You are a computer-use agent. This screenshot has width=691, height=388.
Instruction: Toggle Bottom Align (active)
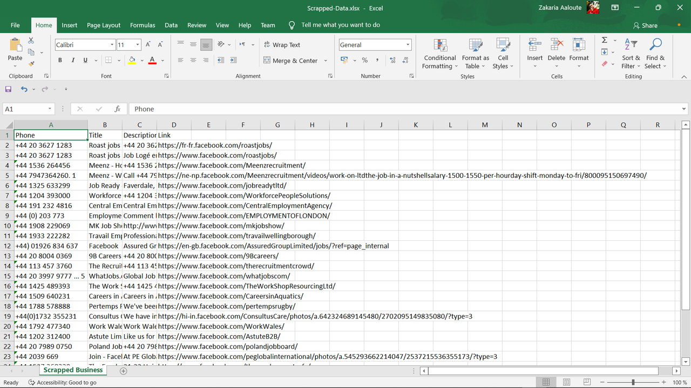(206, 45)
